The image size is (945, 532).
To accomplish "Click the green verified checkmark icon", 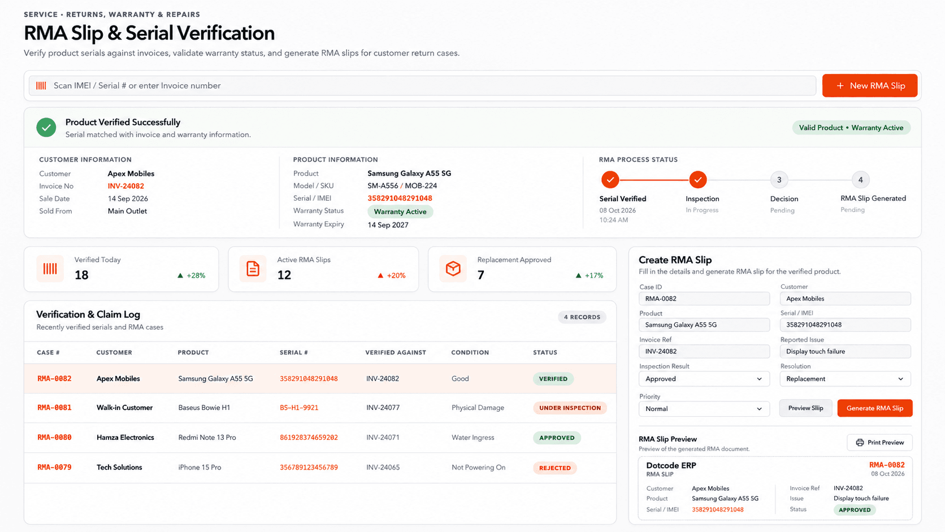I will click(46, 127).
